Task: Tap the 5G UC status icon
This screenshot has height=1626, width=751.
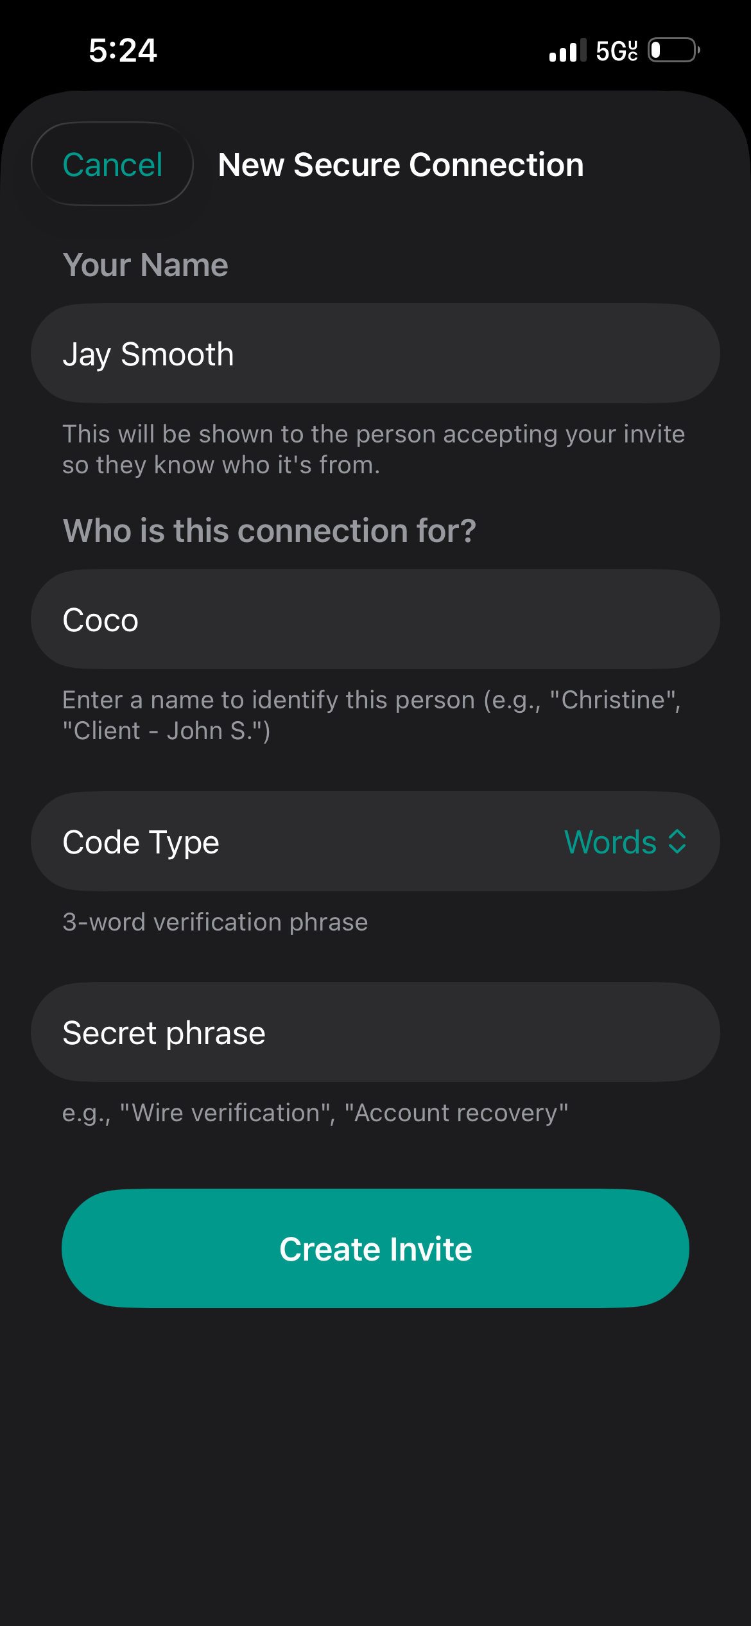Action: [x=616, y=49]
